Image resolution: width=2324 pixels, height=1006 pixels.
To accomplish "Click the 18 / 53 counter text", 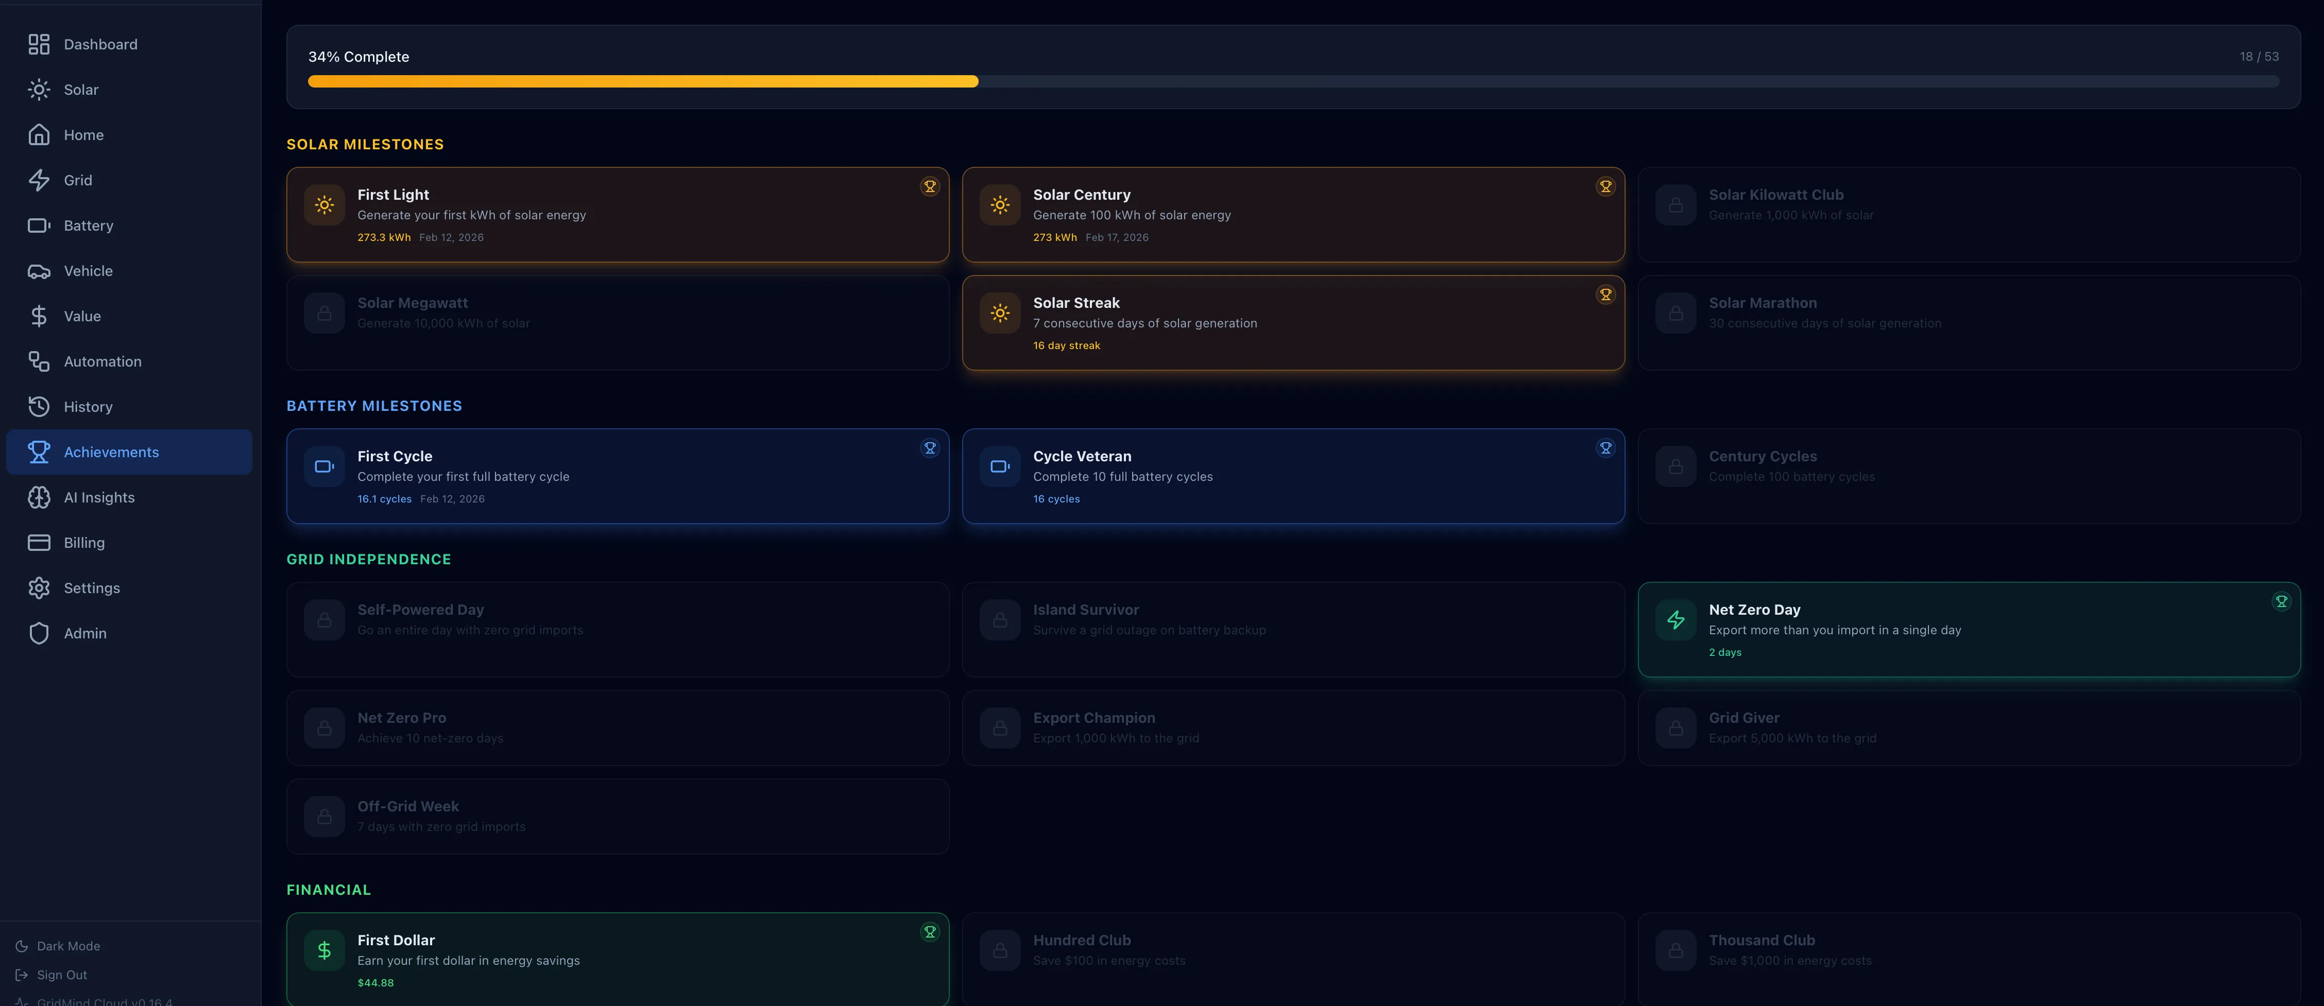I will click(x=2259, y=56).
